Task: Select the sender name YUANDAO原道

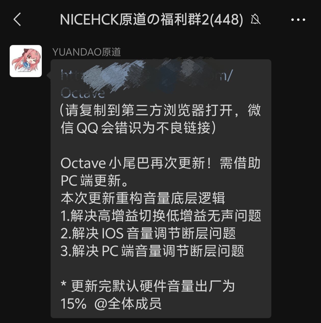Action: [87, 52]
